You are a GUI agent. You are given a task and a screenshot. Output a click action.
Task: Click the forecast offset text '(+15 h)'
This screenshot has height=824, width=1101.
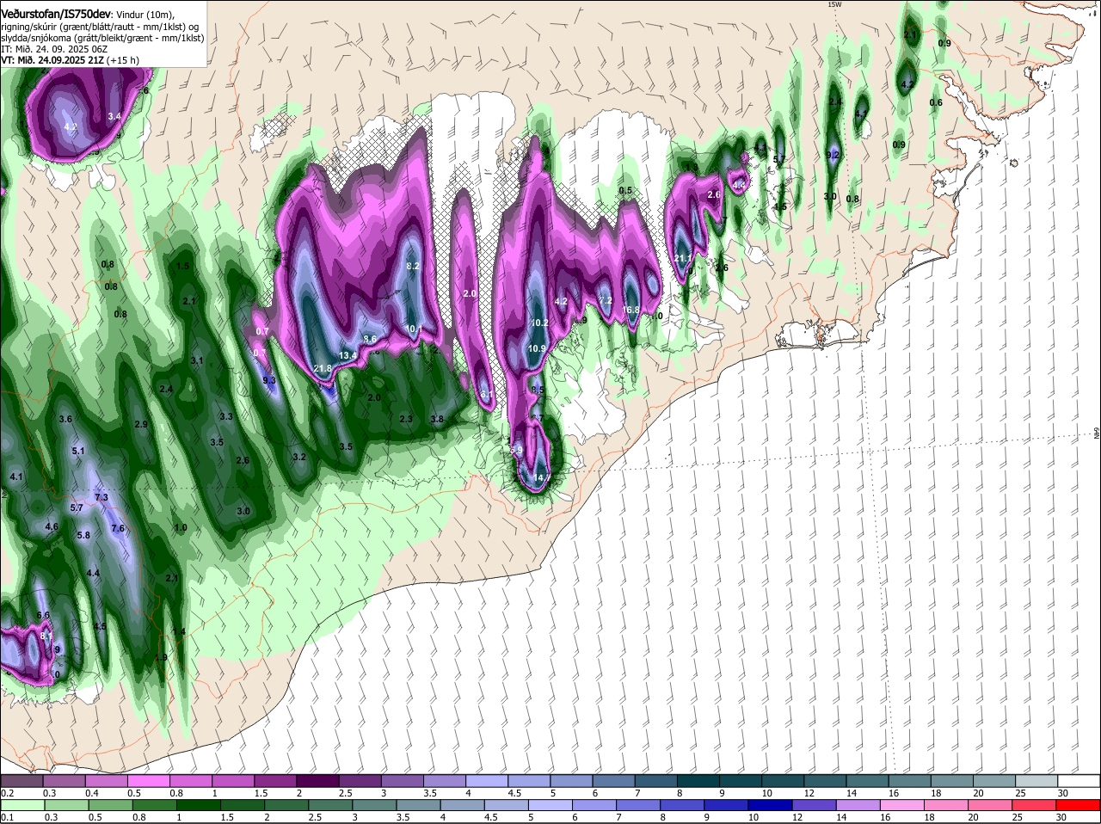point(123,60)
